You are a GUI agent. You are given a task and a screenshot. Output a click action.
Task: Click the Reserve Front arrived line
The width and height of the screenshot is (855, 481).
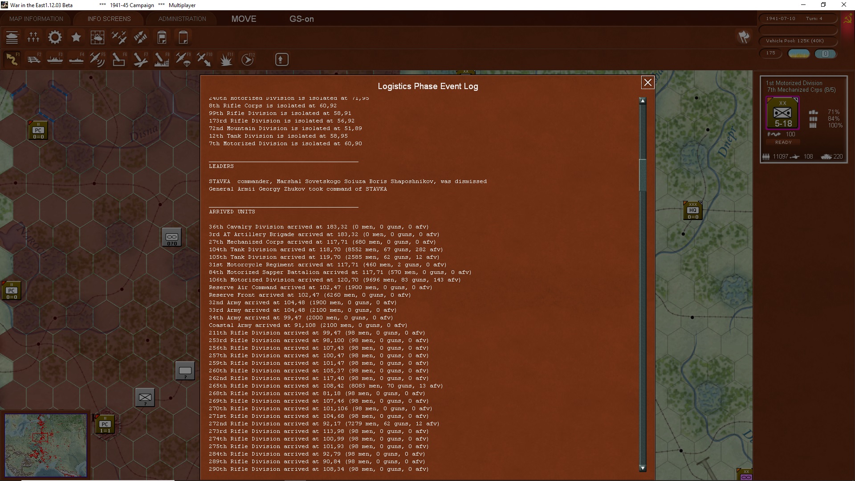pos(310,295)
